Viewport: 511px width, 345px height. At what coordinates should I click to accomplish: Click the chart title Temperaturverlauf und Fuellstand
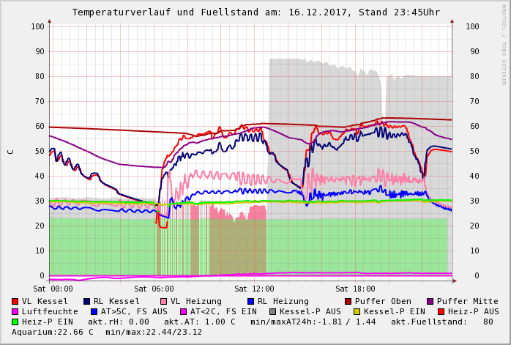255,12
